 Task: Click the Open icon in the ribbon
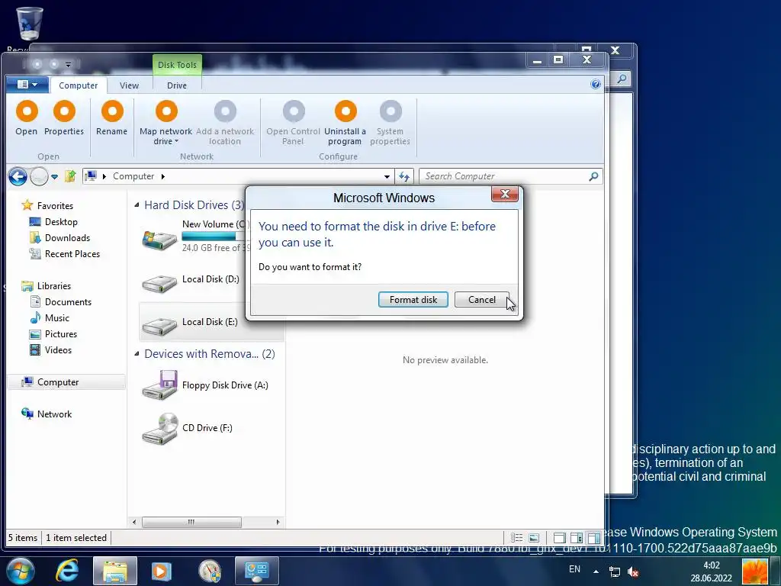coord(27,111)
